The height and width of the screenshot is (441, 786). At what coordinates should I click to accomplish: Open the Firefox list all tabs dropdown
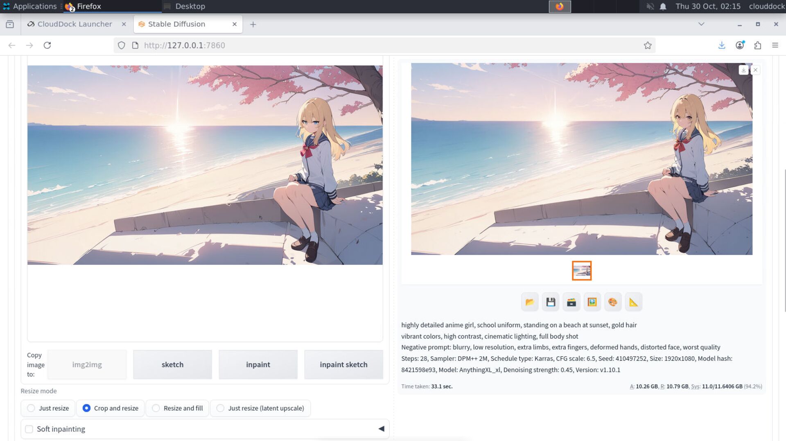(701, 24)
